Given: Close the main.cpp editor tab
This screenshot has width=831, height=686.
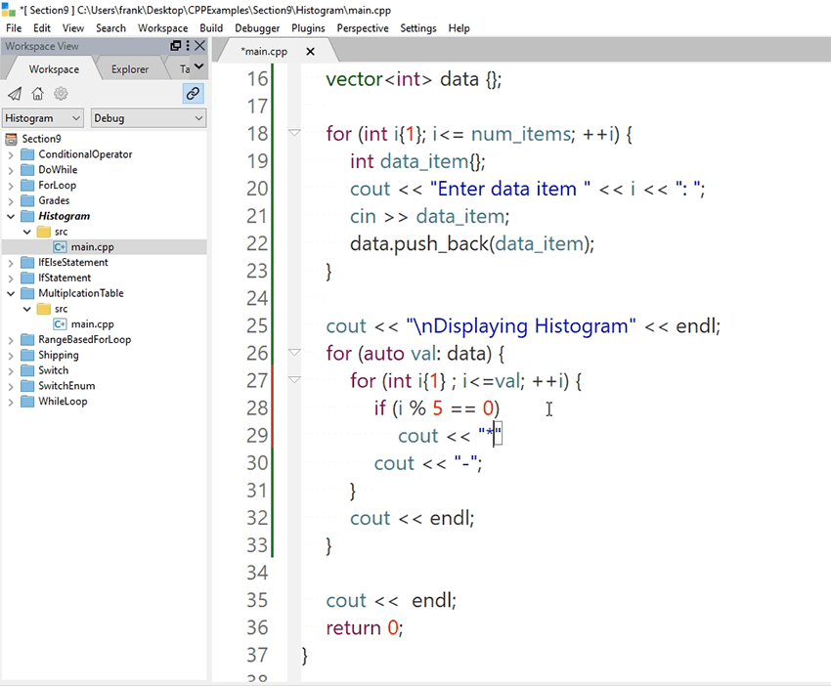Looking at the screenshot, I should pyautogui.click(x=310, y=51).
